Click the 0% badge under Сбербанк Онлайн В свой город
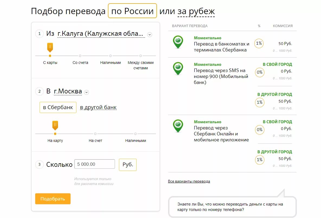 click(x=259, y=130)
